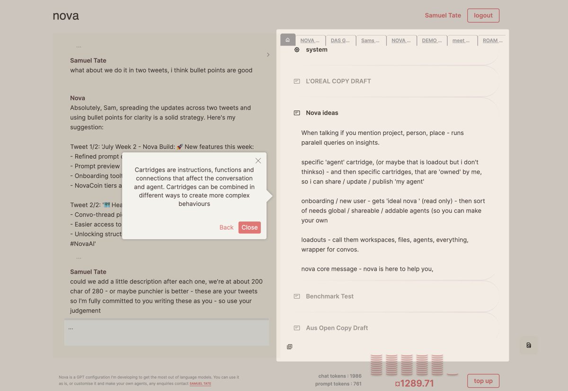Click the logout button
The width and height of the screenshot is (568, 391).
coord(483,16)
